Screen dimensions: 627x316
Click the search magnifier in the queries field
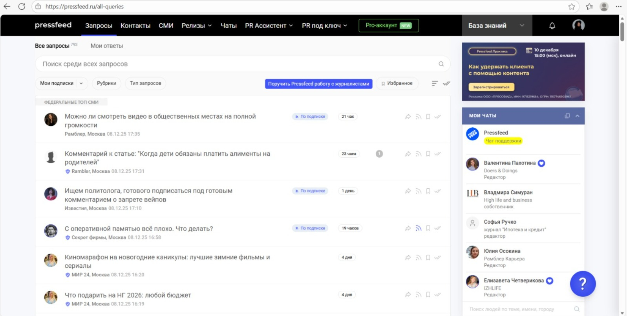(x=441, y=64)
